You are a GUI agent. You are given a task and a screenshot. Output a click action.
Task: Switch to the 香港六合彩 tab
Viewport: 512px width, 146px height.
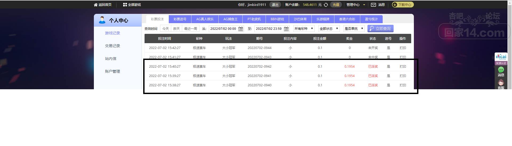pyautogui.click(x=347, y=19)
